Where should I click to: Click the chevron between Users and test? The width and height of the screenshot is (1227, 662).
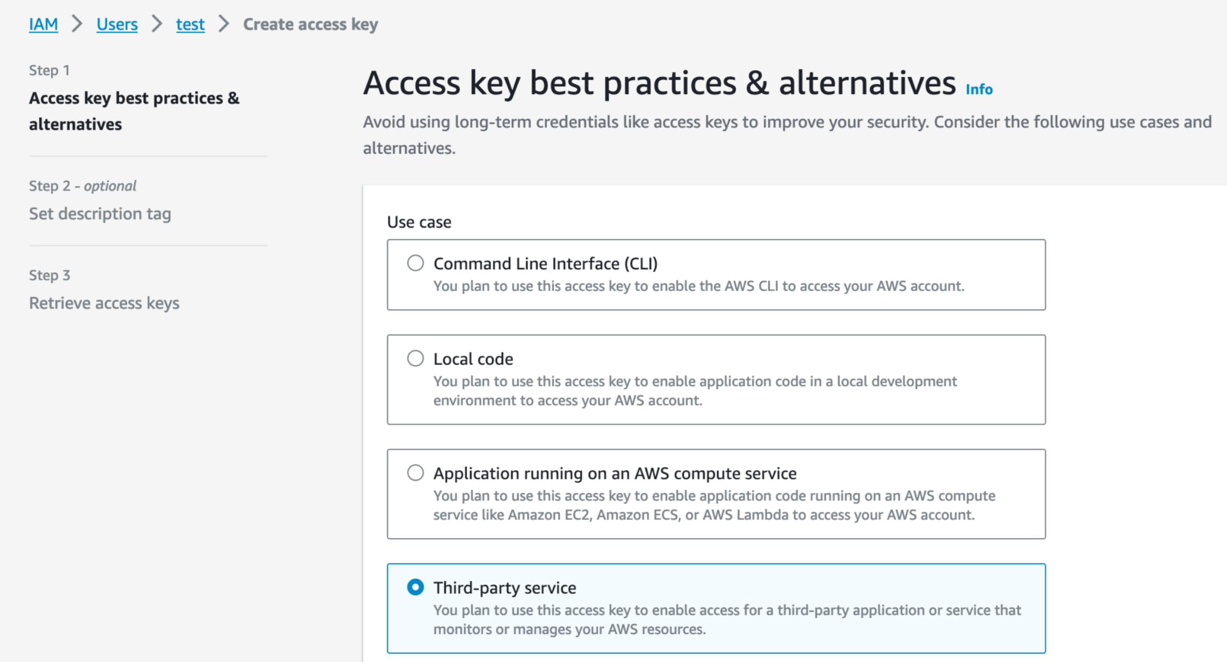(x=157, y=24)
